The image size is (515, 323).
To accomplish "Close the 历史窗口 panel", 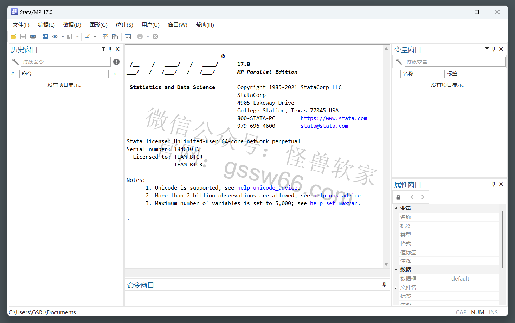I will pyautogui.click(x=117, y=49).
